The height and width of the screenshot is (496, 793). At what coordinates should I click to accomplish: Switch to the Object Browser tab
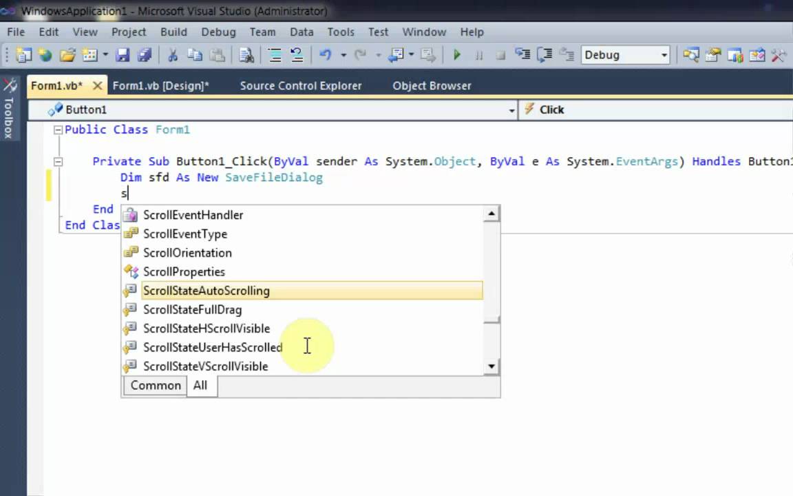pos(432,85)
